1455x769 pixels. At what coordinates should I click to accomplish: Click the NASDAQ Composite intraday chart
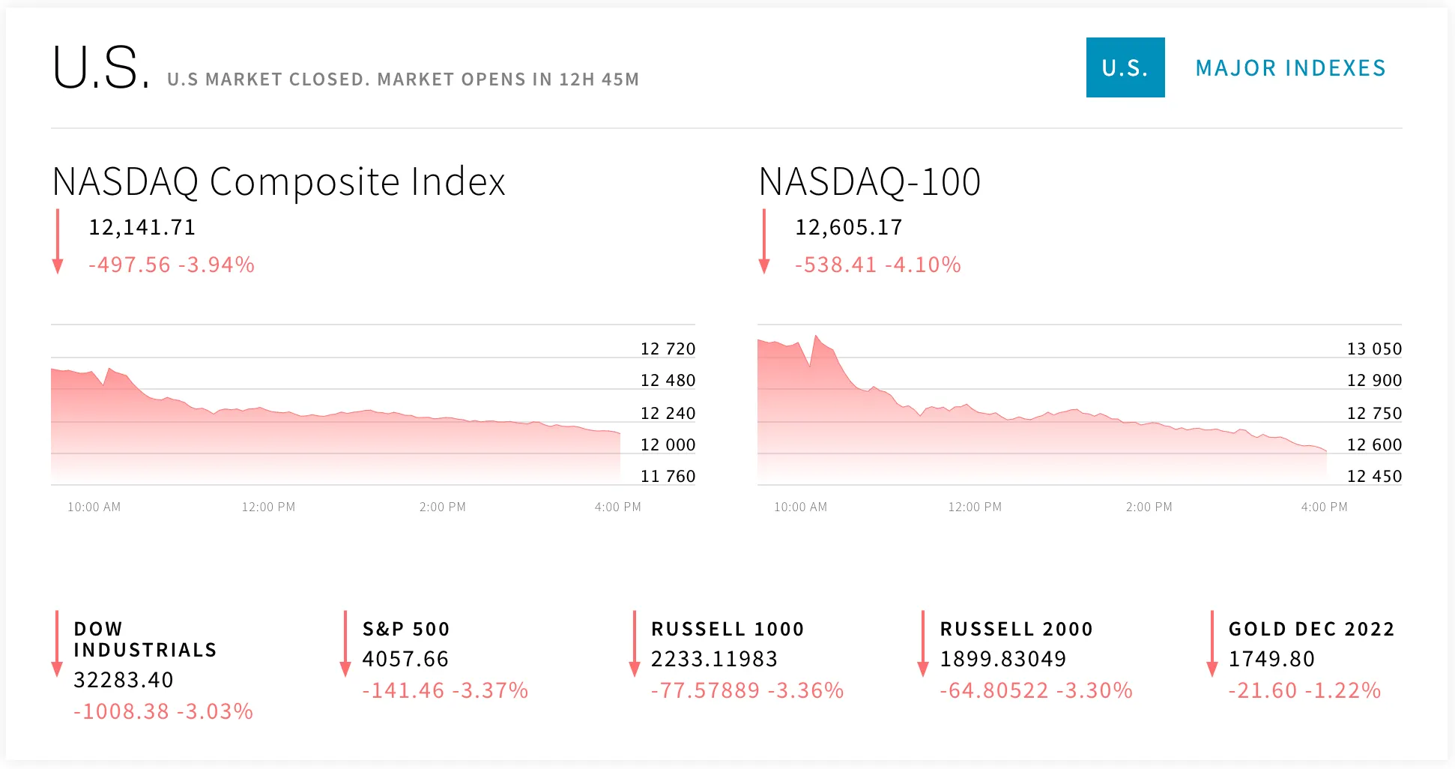(336, 420)
